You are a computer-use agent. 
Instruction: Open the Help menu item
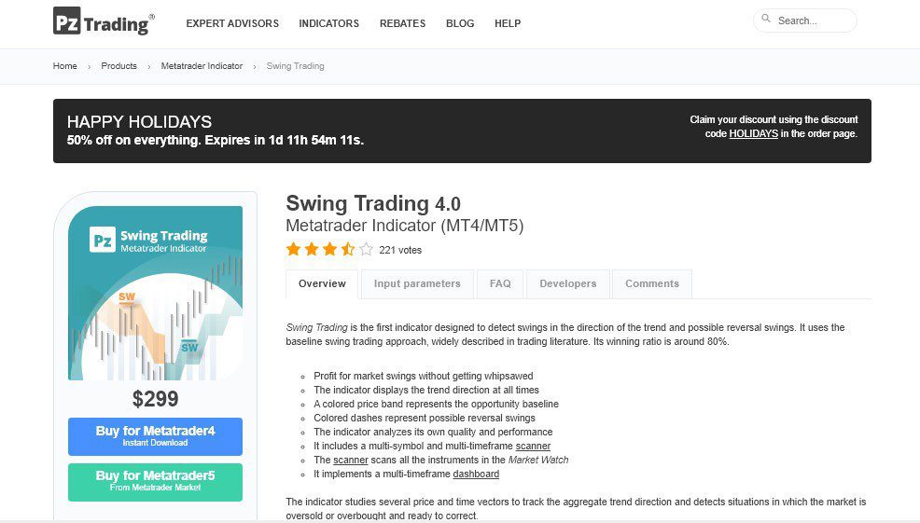508,23
